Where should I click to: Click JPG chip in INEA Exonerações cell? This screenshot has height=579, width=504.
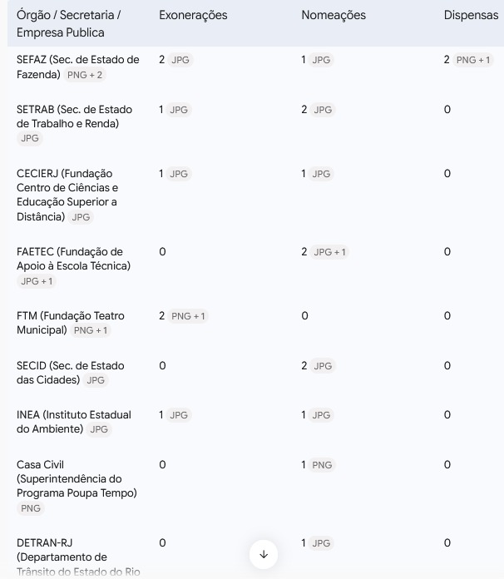tap(179, 415)
